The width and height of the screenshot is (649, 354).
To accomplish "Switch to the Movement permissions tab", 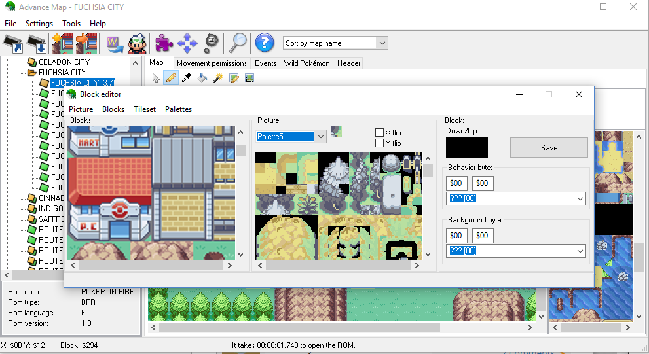I will click(212, 63).
